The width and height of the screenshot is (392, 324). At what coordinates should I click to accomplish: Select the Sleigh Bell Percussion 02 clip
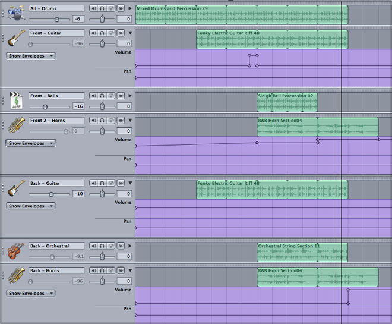click(287, 102)
